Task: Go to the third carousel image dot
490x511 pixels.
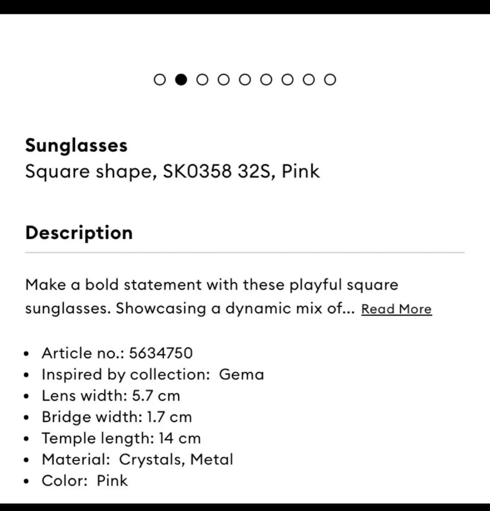Action: point(203,80)
